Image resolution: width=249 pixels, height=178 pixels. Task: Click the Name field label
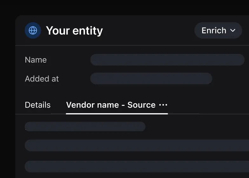[x=36, y=60]
